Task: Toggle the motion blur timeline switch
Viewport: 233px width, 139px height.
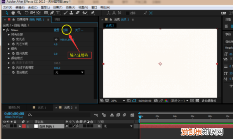Action: coord(124,115)
